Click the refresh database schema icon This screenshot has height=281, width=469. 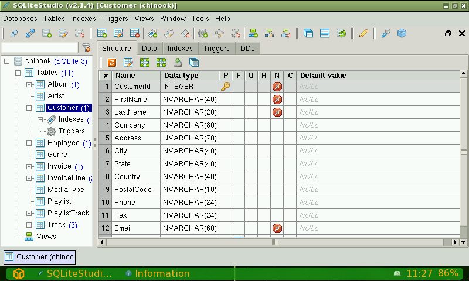(x=341, y=33)
